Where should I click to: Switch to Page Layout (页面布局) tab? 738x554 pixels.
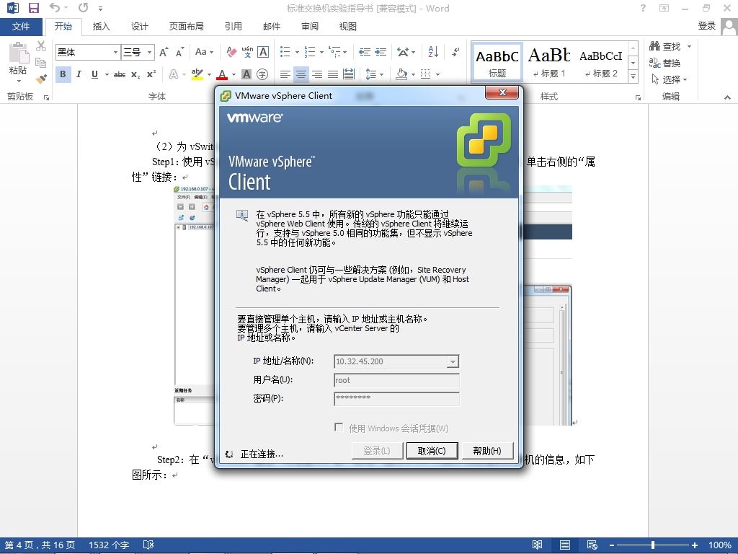pos(187,27)
